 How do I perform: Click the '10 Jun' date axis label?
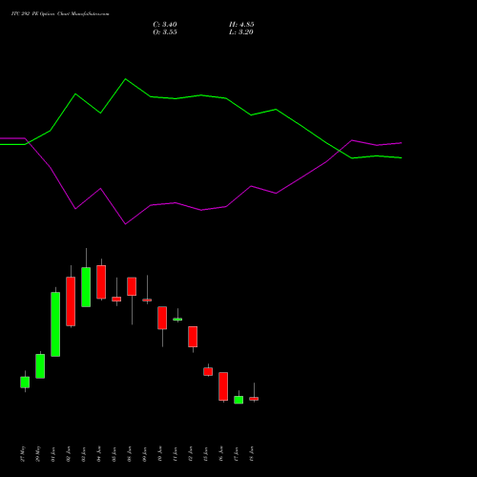coord(160,454)
